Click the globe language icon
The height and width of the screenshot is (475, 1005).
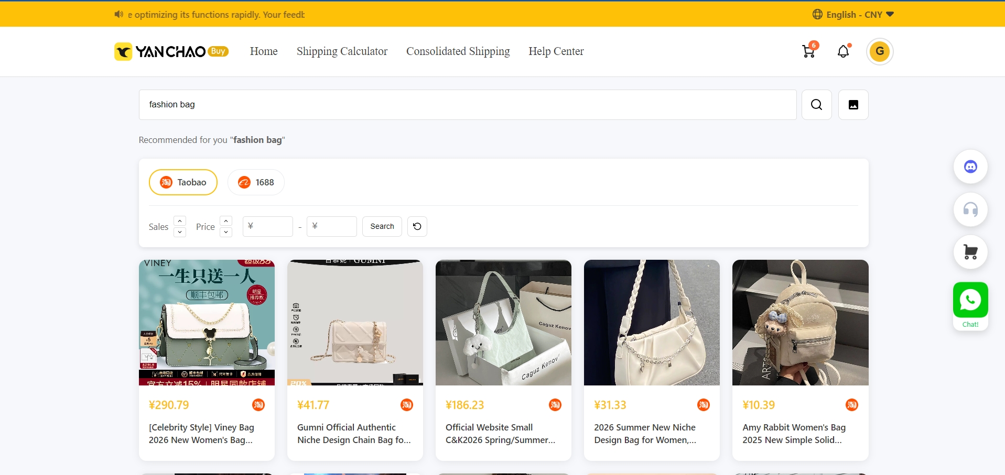click(817, 14)
